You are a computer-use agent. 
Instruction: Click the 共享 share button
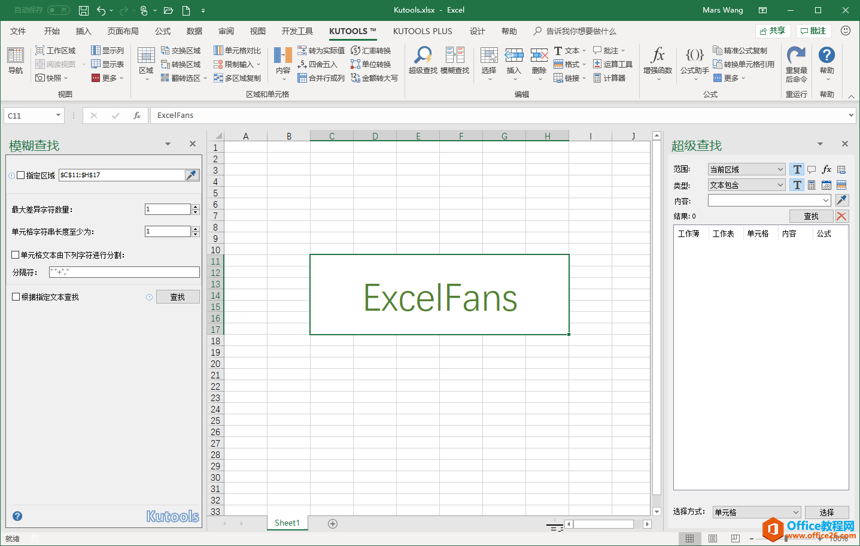(773, 31)
